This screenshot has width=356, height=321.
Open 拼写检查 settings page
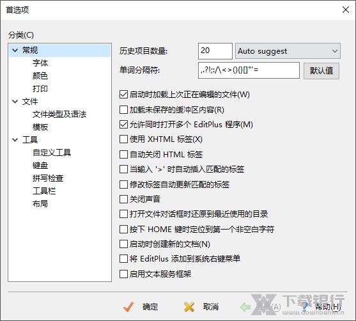pyautogui.click(x=48, y=178)
